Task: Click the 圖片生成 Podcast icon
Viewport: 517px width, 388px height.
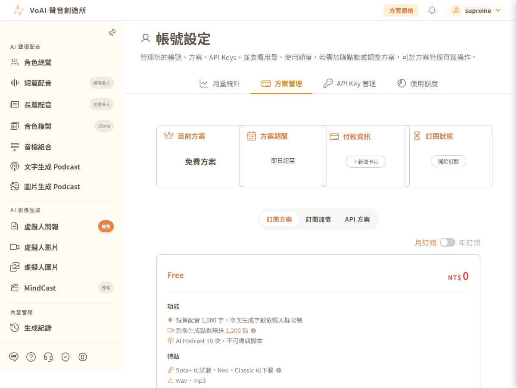Action: pos(15,187)
